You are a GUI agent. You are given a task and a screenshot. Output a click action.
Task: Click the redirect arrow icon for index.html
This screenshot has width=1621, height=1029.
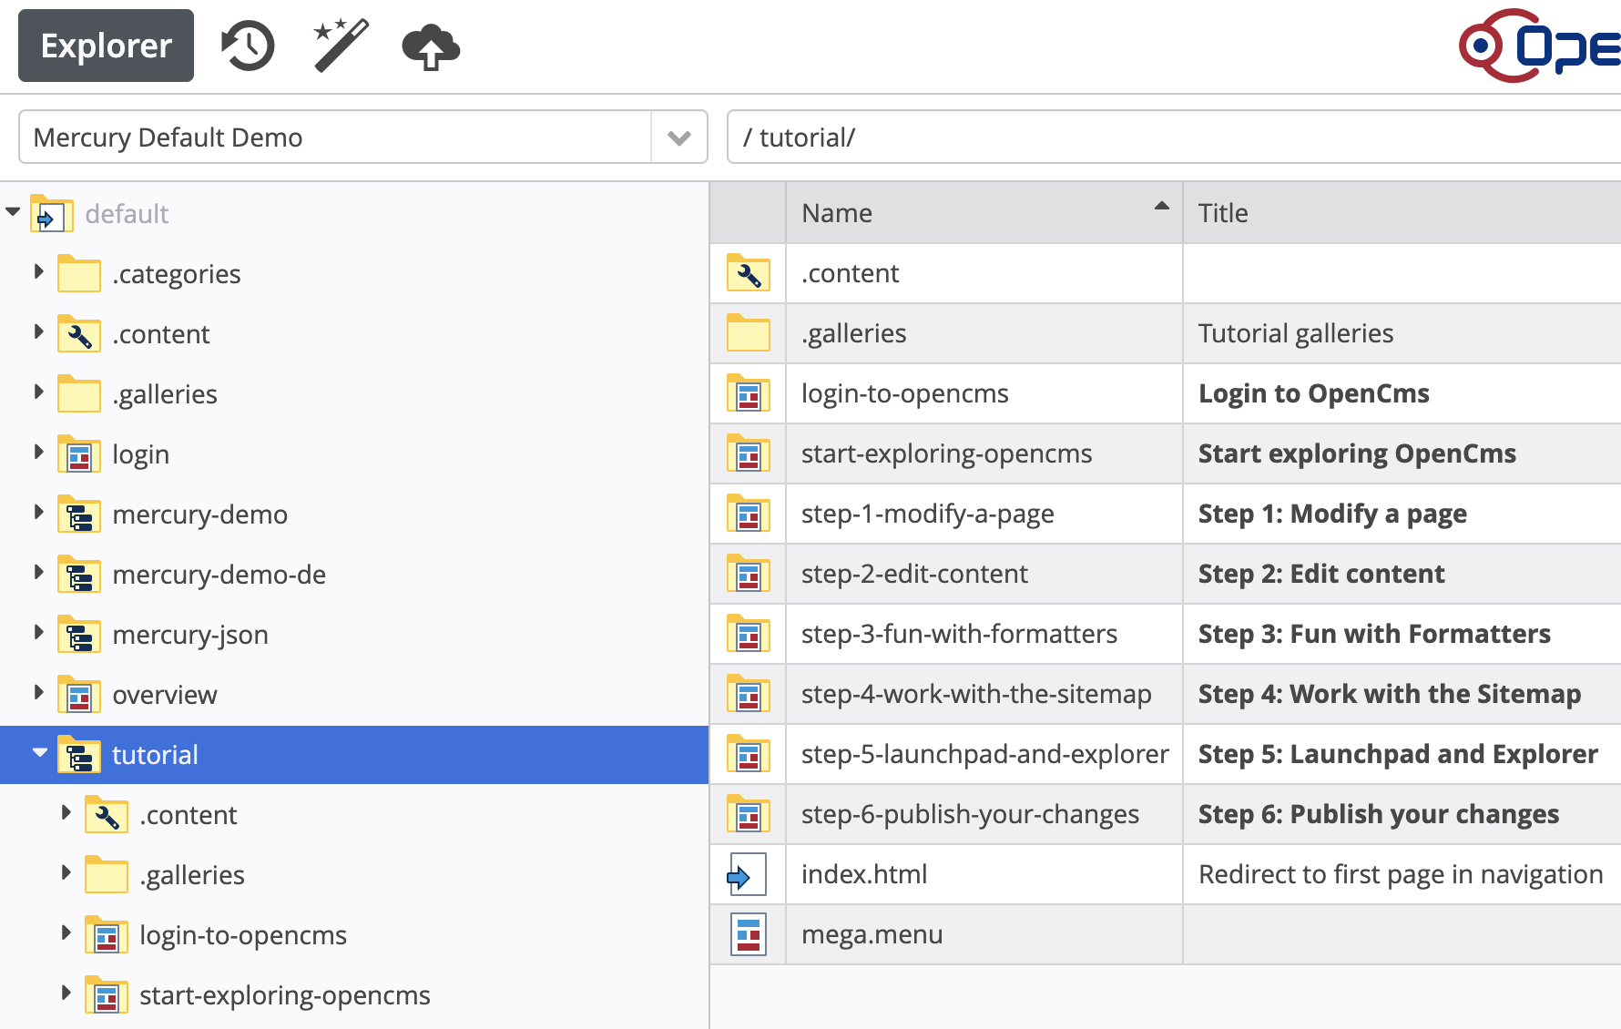747,874
